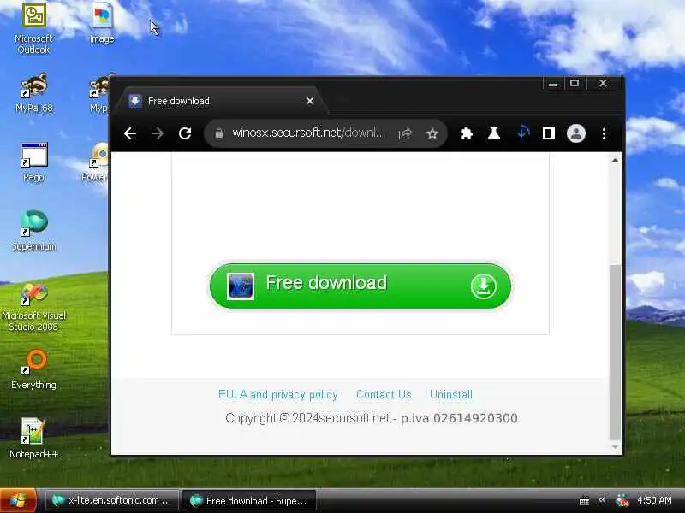
Task: Click the page scrollbar thumb
Action: pyautogui.click(x=615, y=351)
